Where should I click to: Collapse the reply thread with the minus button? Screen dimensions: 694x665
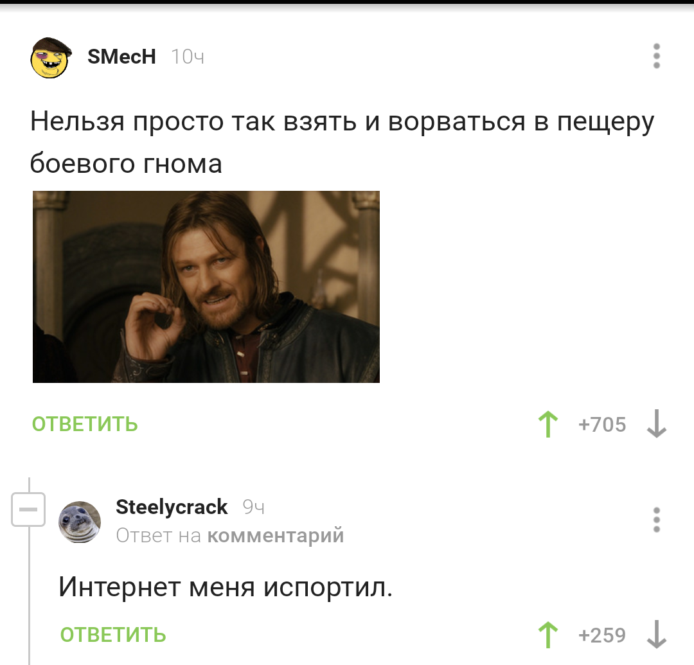pyautogui.click(x=28, y=510)
